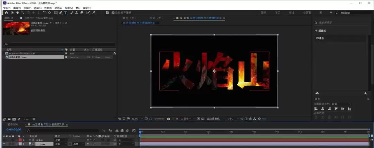Open the 合成(C) menu
Viewport: 374px width, 148px height.
pyautogui.click(x=27, y=8)
